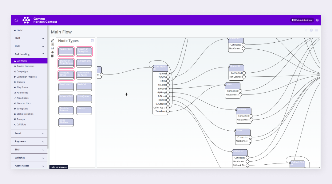Go to Home in the sidebar
The image size is (332, 184).
(29, 30)
